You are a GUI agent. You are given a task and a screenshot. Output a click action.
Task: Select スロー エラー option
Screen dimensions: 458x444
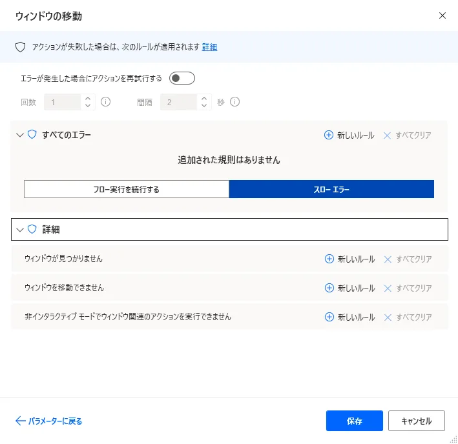coord(331,189)
